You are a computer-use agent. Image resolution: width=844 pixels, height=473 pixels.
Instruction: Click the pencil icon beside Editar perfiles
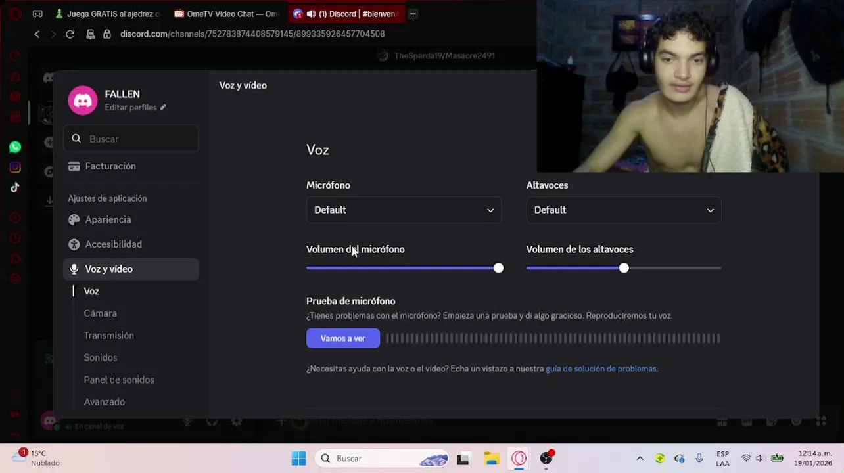pyautogui.click(x=163, y=107)
